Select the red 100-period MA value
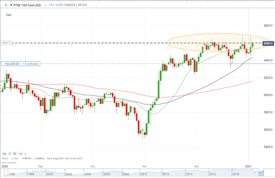This screenshot has height=178, width=275. (21, 154)
